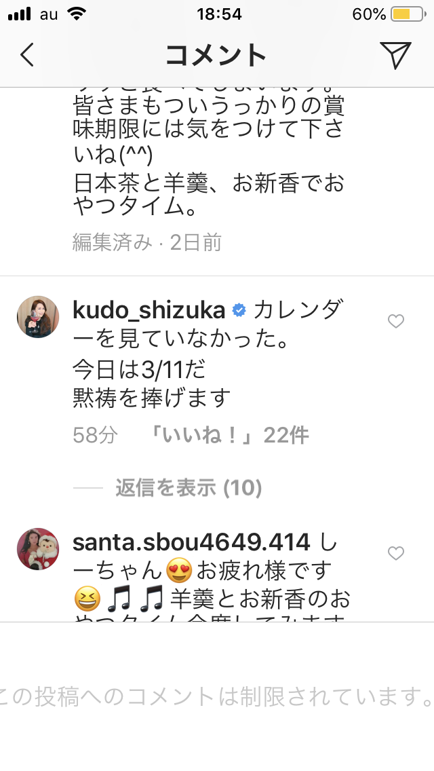The height and width of the screenshot is (771, 434).
Task: Tap the Wi-Fi icon in status bar
Action: (76, 14)
